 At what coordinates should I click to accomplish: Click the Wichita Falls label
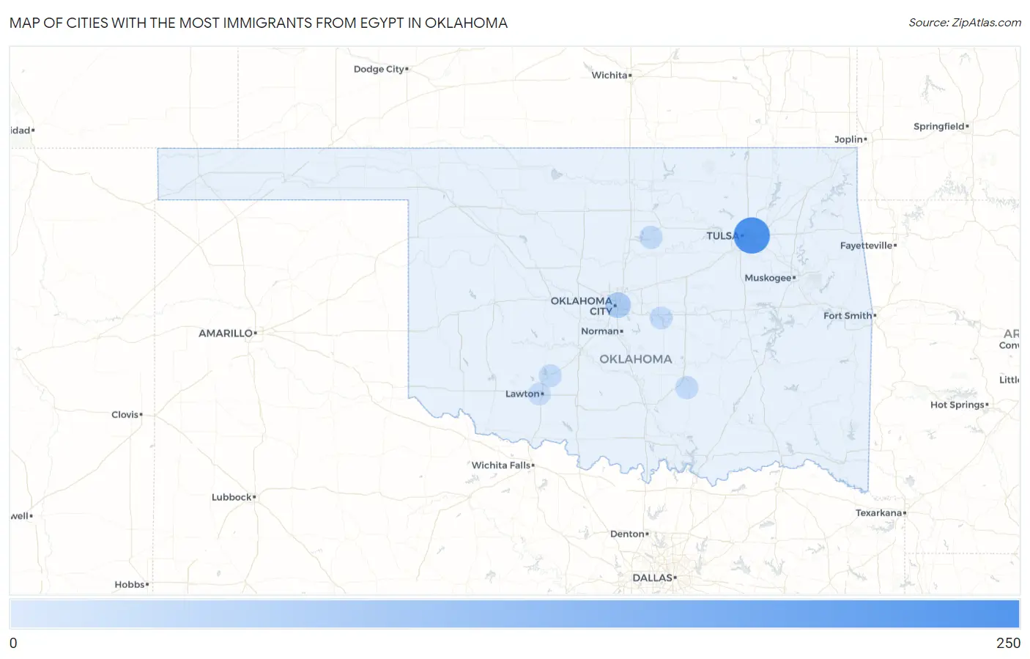coord(501,465)
